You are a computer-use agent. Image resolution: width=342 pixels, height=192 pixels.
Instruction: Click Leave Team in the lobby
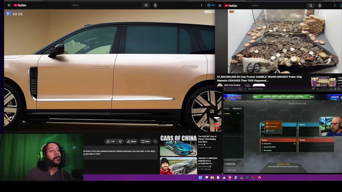pyautogui.click(x=231, y=170)
